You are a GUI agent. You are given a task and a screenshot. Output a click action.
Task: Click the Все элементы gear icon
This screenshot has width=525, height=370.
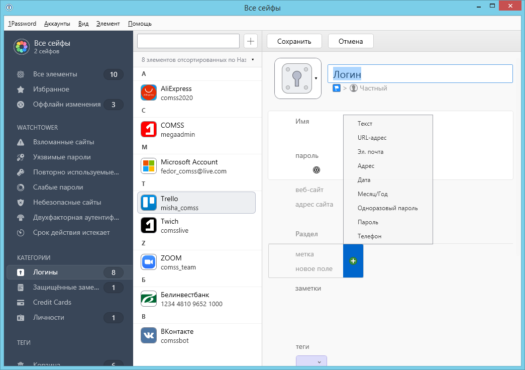[x=21, y=74]
